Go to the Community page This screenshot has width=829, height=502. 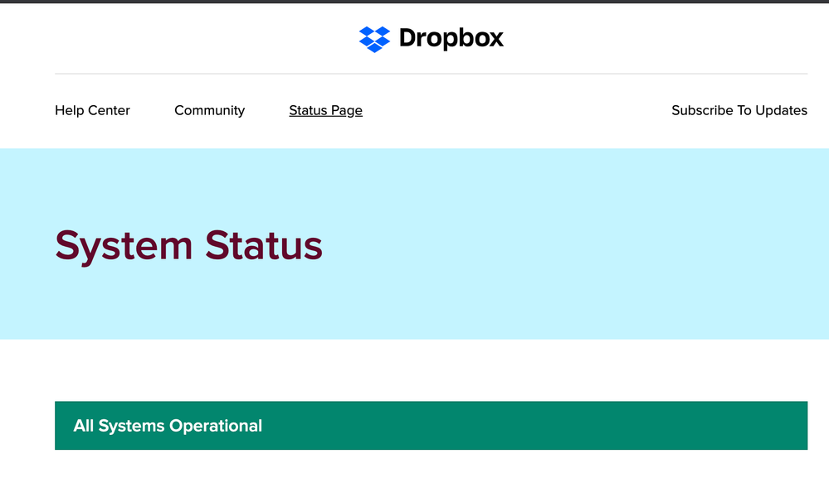pyautogui.click(x=209, y=110)
